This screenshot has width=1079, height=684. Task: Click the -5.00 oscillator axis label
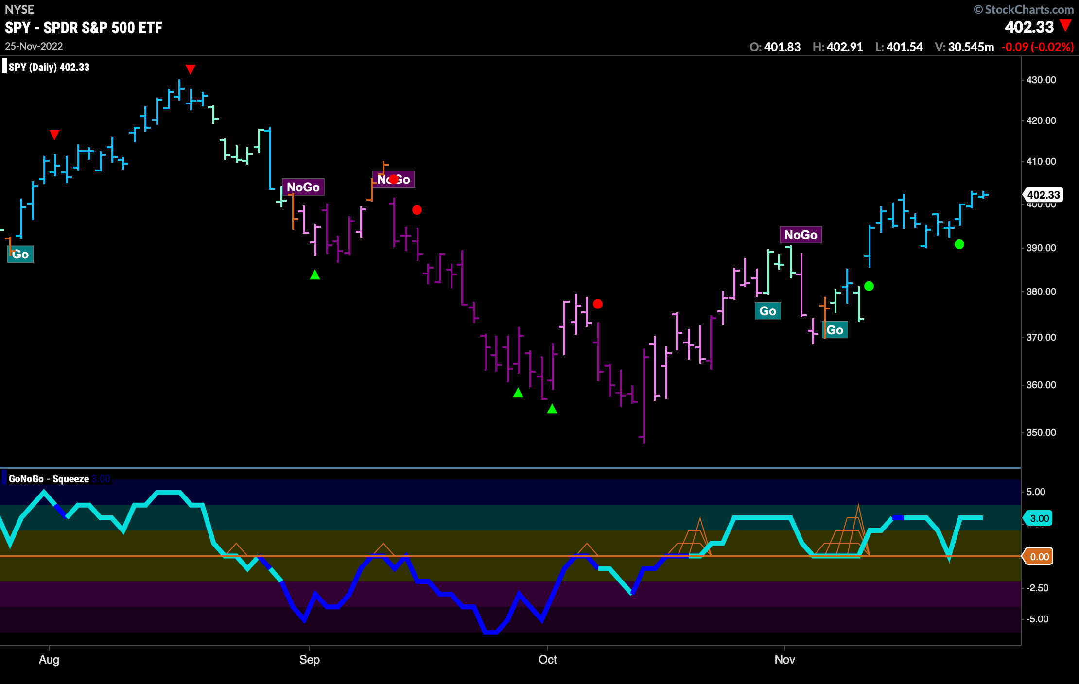point(1037,619)
